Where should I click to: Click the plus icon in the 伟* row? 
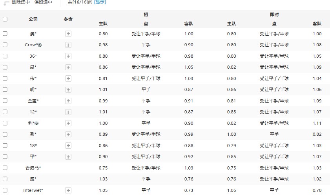click(68, 79)
